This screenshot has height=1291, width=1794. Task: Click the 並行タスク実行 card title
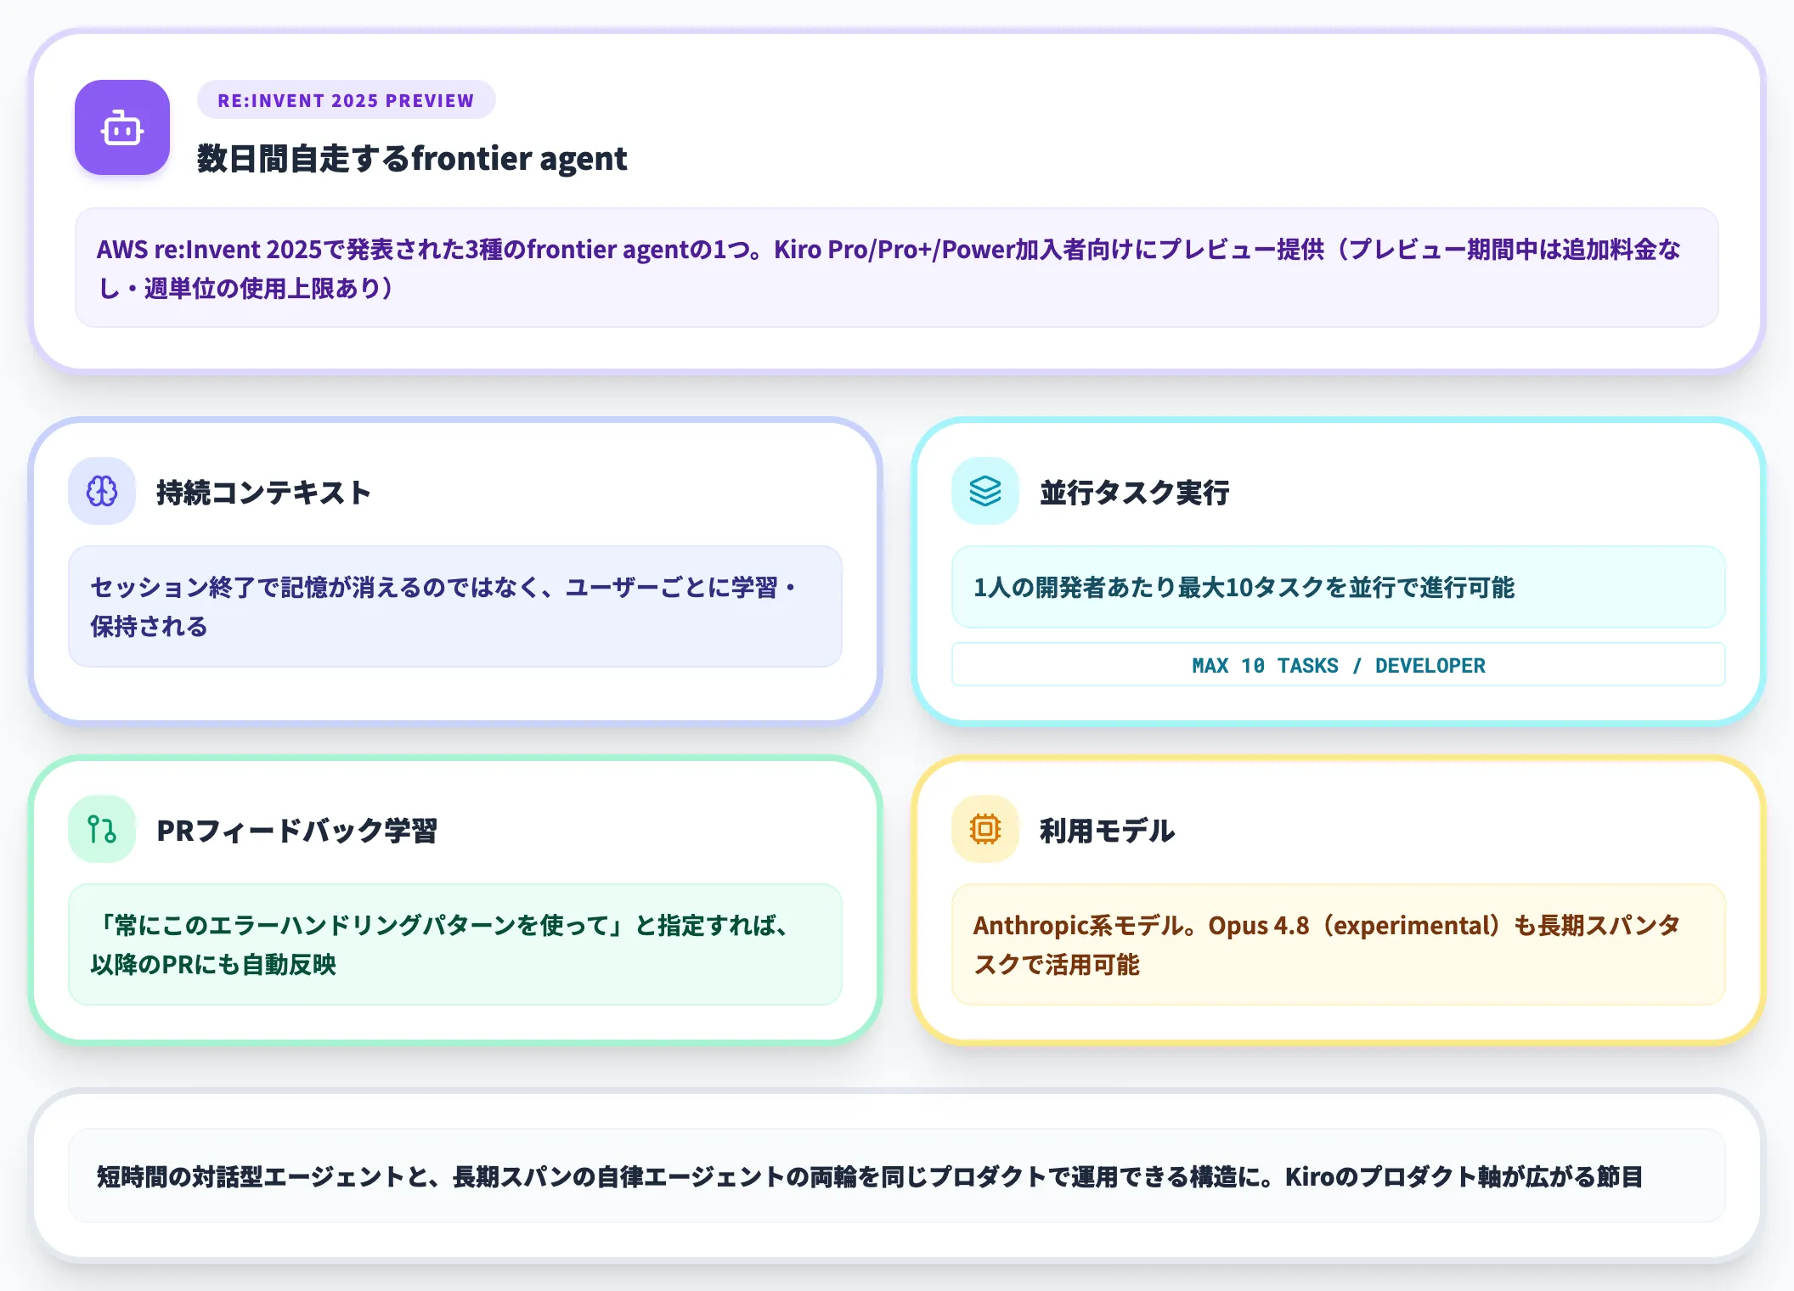click(x=1135, y=492)
